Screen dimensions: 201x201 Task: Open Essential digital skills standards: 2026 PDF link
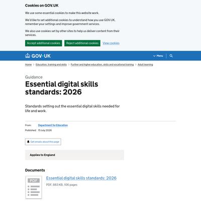(x=81, y=178)
